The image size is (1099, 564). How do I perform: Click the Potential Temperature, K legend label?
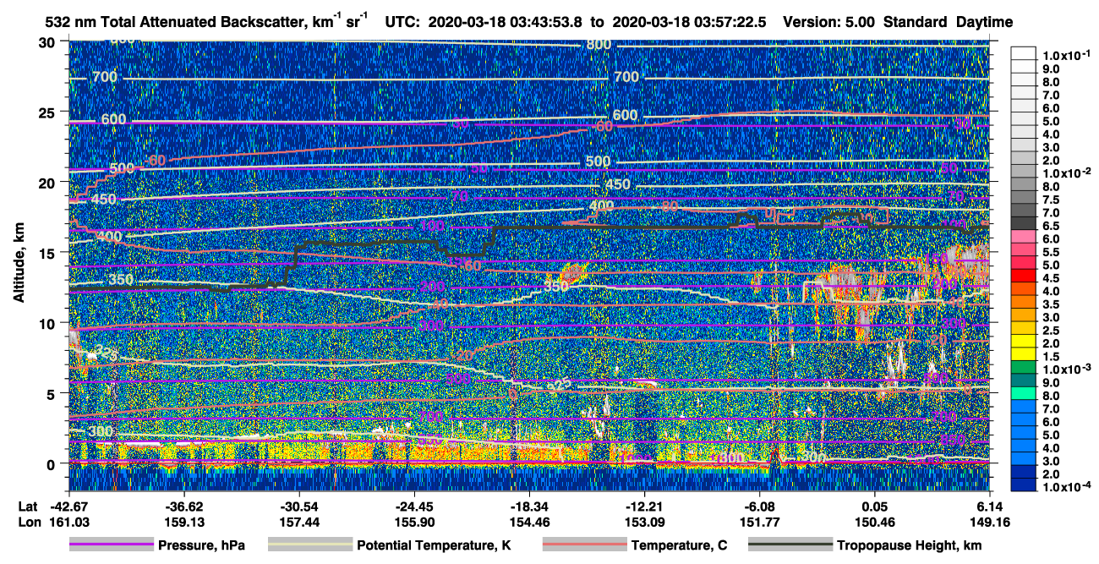pos(435,545)
